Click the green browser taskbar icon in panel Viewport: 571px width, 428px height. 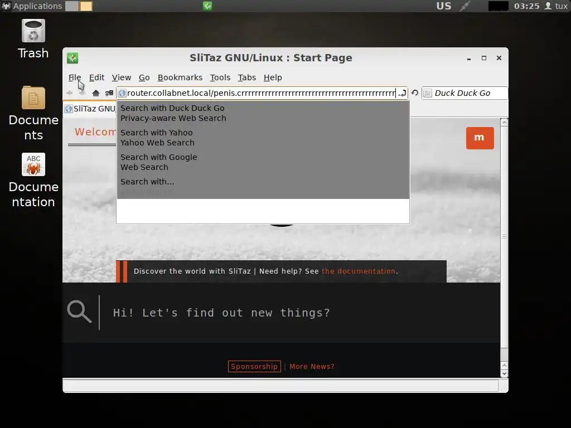pyautogui.click(x=207, y=6)
